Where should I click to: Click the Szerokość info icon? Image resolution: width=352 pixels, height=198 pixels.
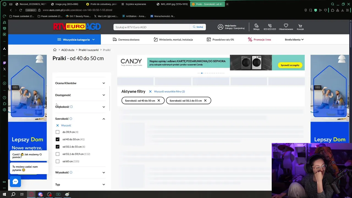(71, 119)
